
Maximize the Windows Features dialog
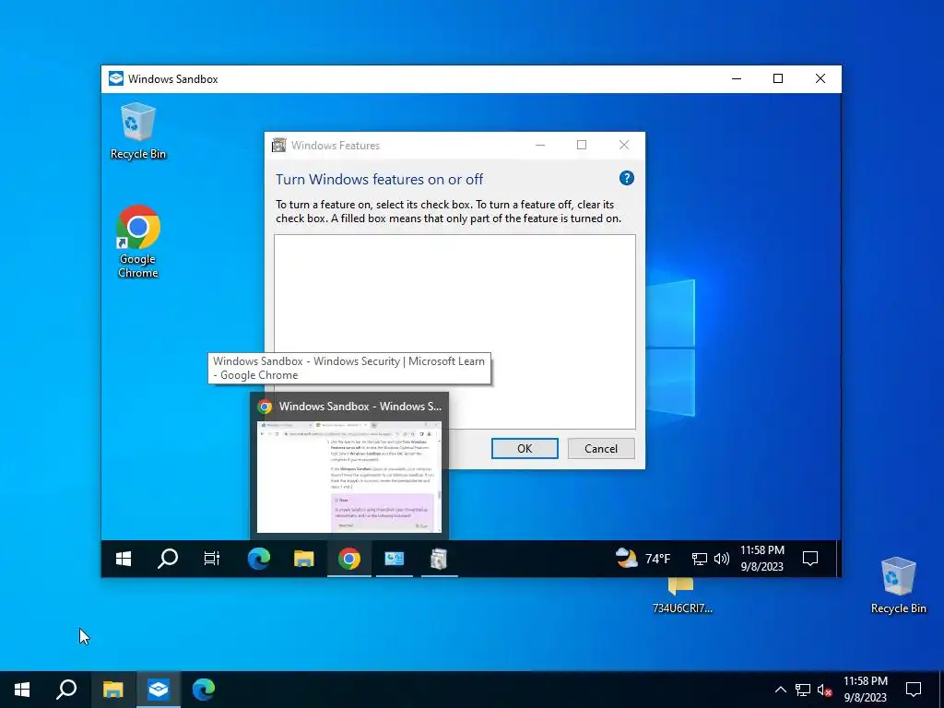pos(582,145)
